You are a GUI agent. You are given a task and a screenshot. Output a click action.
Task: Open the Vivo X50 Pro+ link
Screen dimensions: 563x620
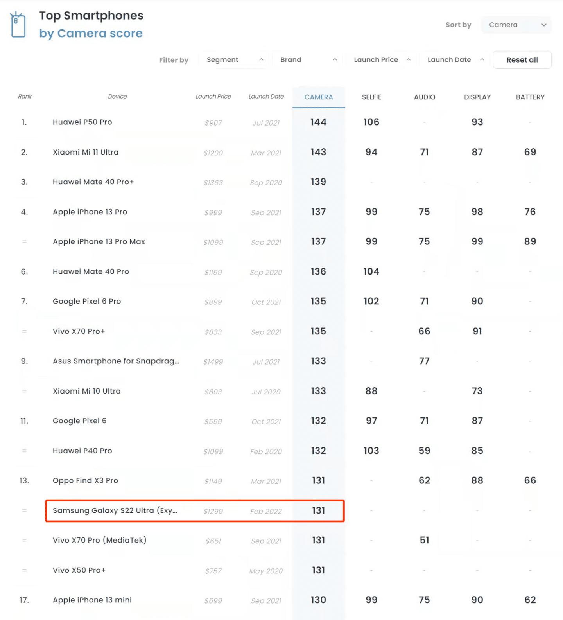point(79,570)
